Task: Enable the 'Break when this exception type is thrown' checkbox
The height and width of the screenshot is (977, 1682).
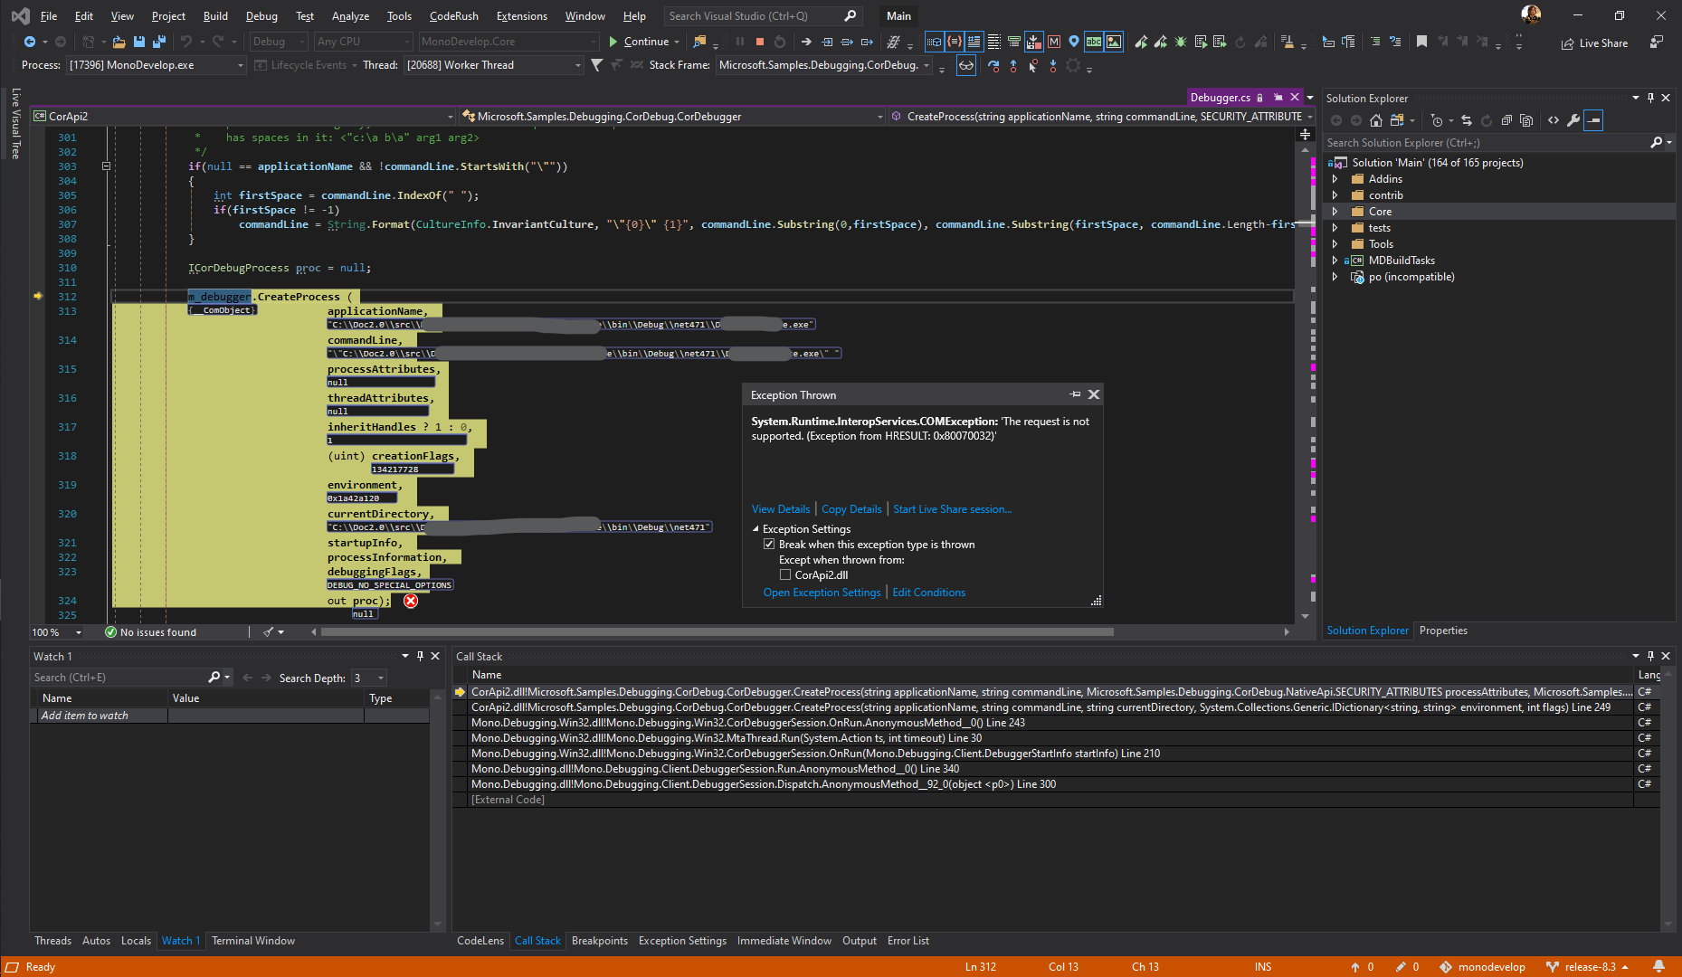Action: (x=770, y=544)
